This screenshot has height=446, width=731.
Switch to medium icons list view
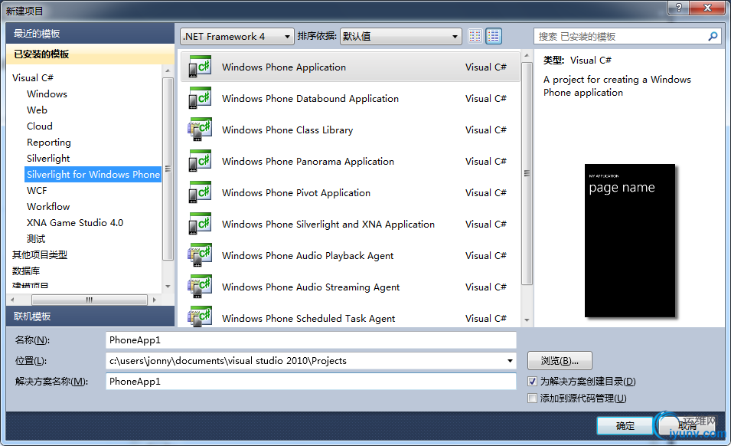[x=494, y=36]
